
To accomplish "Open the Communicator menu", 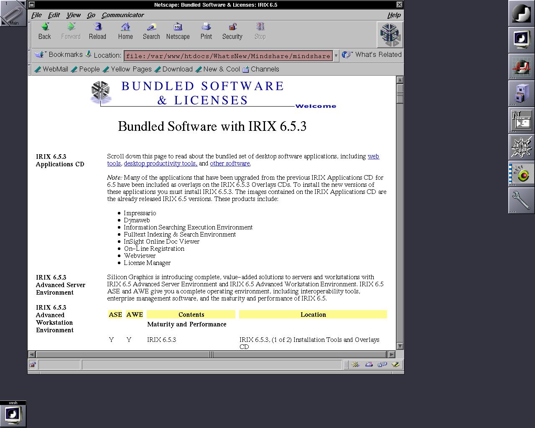I will click(x=122, y=15).
